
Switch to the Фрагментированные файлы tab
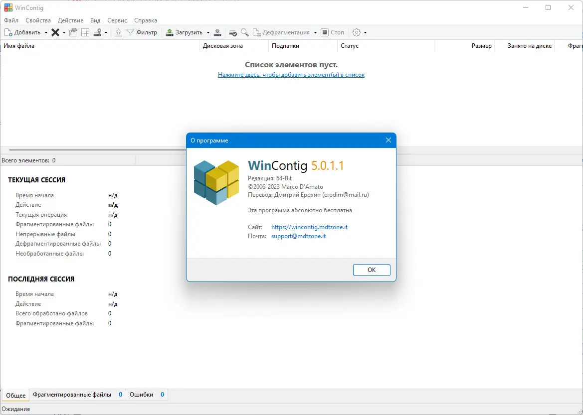pyautogui.click(x=78, y=395)
